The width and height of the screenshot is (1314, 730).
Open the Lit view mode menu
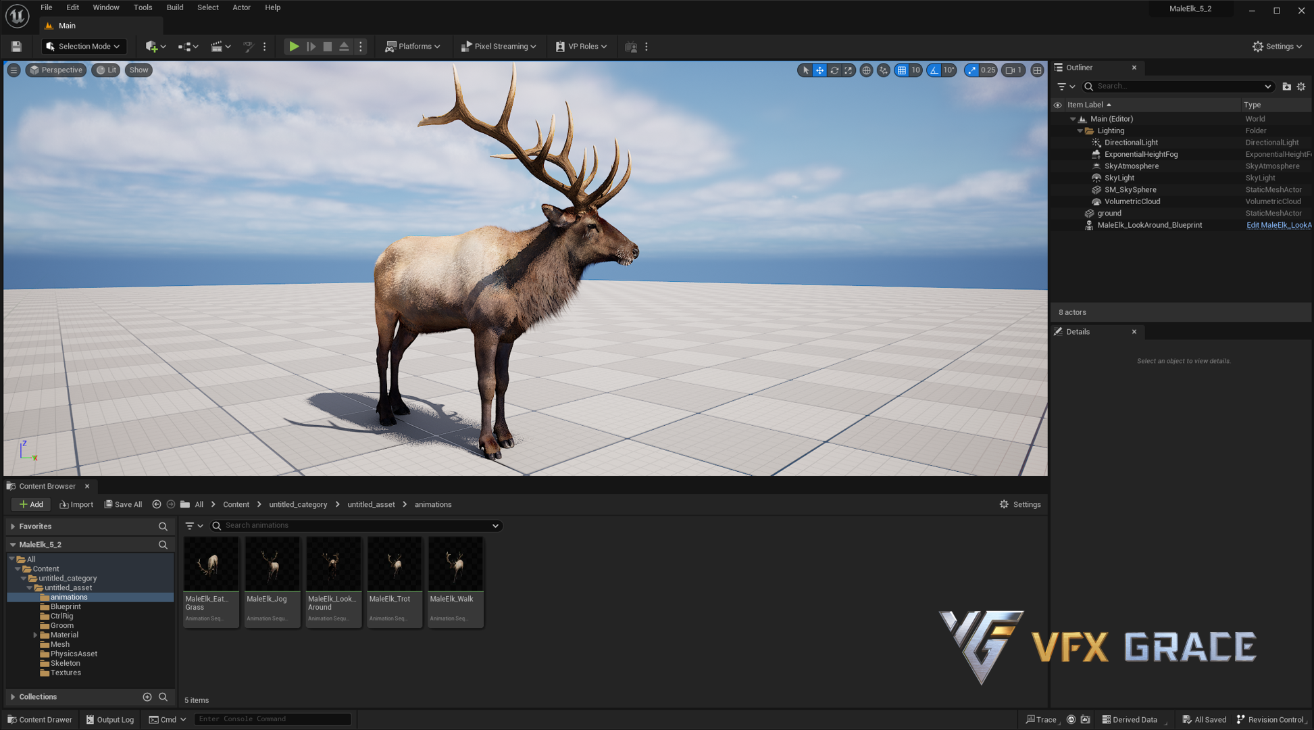tap(106, 70)
